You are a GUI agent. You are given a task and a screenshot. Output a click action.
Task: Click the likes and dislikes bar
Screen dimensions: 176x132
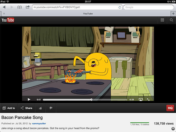click(140, 123)
